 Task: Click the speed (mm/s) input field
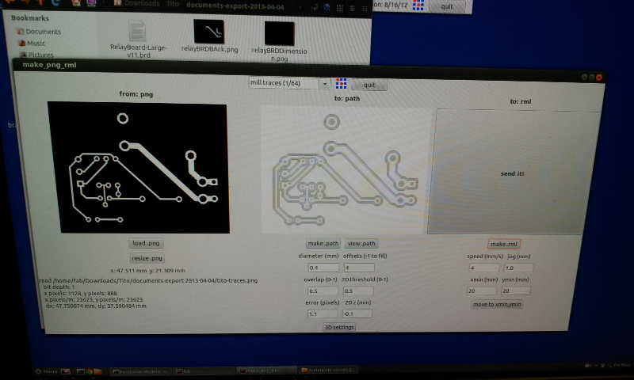point(481,268)
